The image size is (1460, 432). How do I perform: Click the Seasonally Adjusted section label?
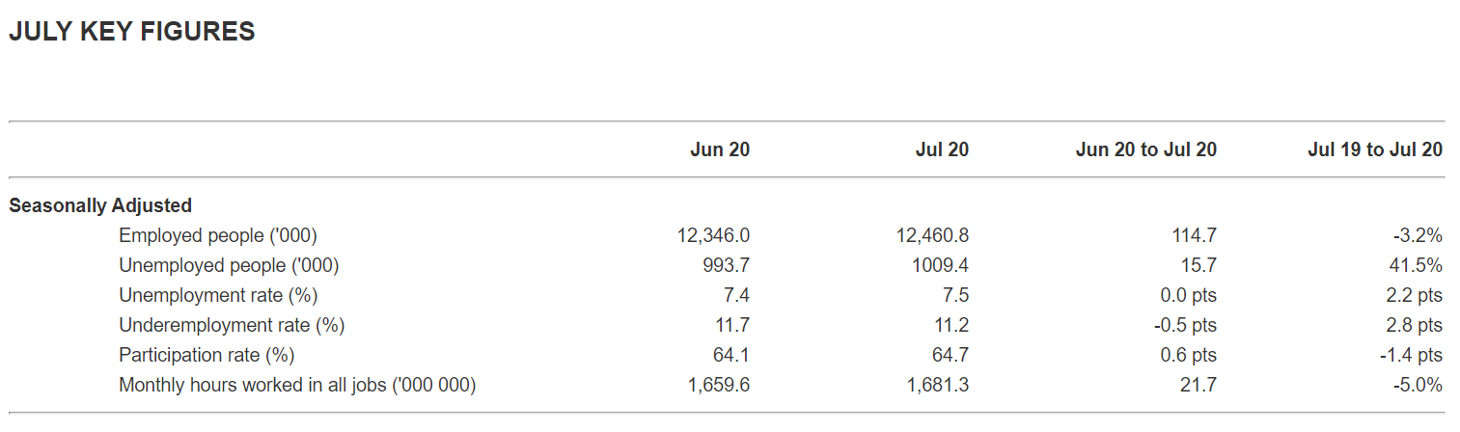pos(100,205)
